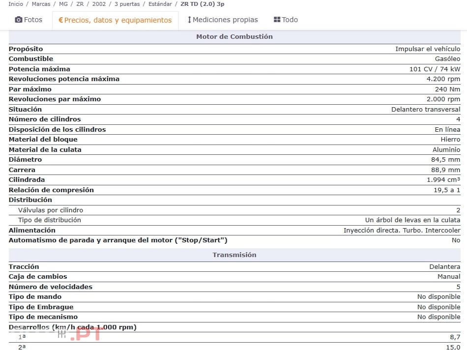The height and width of the screenshot is (350, 467).
Task: Select the value 8,7 for first gear
Action: click(455, 337)
